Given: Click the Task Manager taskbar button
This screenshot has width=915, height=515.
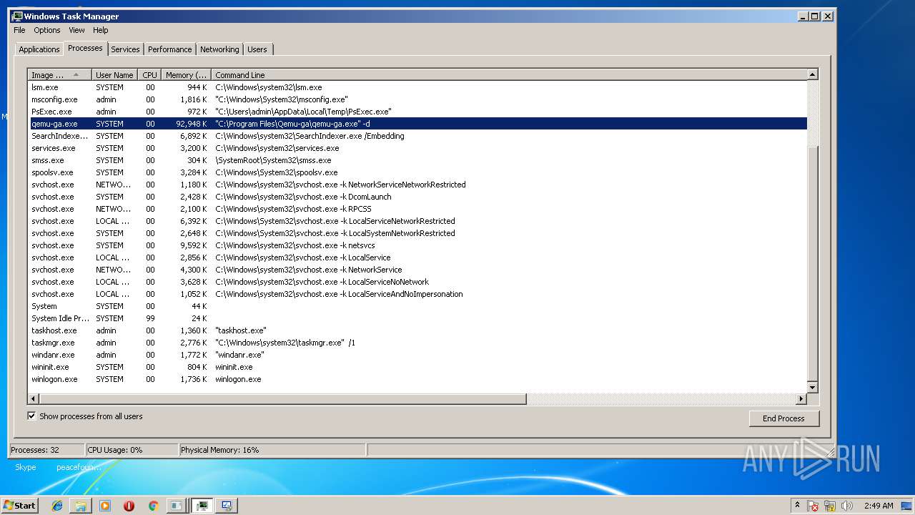Looking at the screenshot, I should click(202, 506).
